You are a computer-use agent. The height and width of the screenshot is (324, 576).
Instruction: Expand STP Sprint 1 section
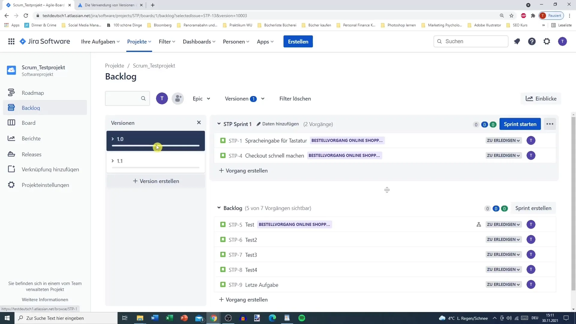[x=219, y=124]
